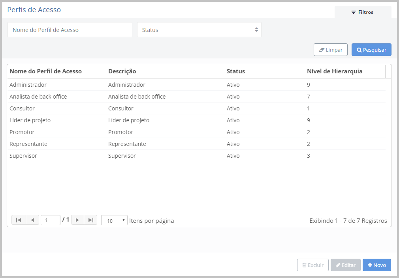Screen dimensions: 399x278
Task: Focus the Nome do Perfil de Acesso field
Action: pyautogui.click(x=70, y=30)
